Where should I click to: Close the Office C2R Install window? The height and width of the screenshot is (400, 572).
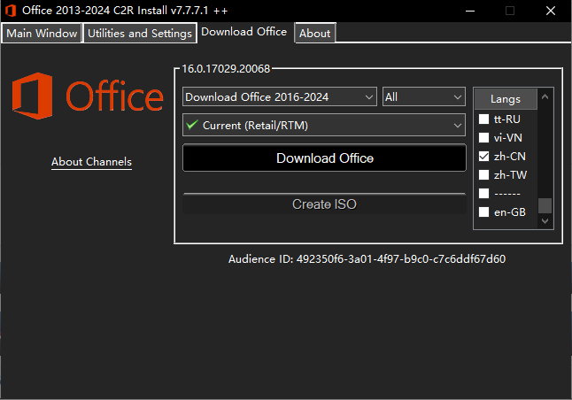click(551, 11)
